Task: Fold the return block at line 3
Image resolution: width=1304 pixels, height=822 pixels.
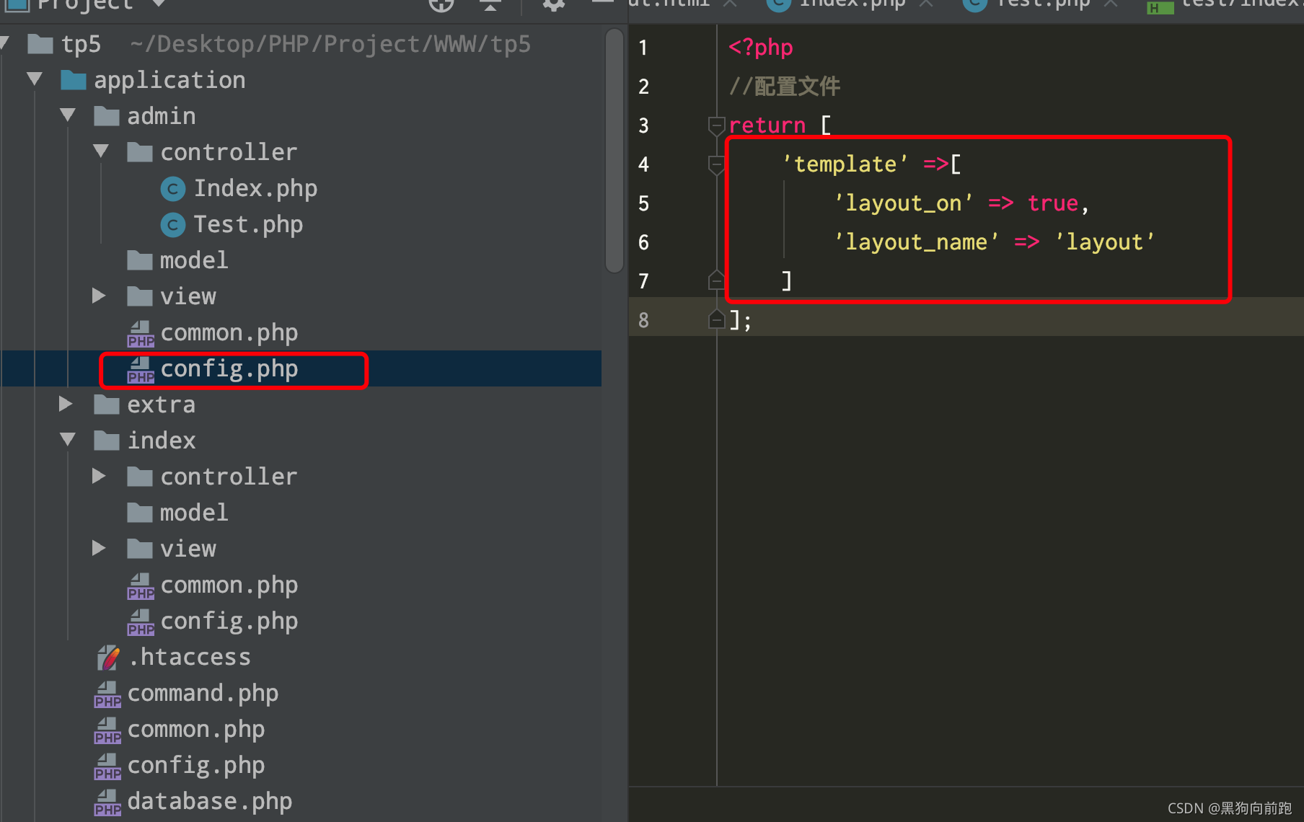Action: click(x=716, y=126)
